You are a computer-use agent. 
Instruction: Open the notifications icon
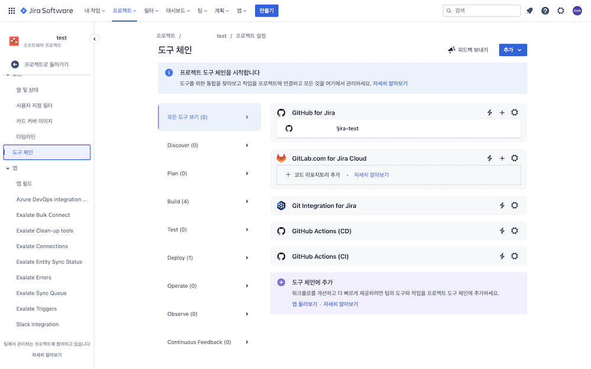point(530,11)
